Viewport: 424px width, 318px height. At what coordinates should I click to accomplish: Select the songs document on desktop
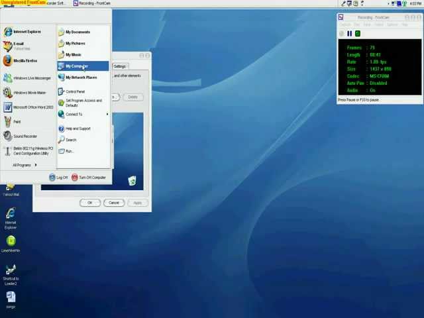[11, 299]
